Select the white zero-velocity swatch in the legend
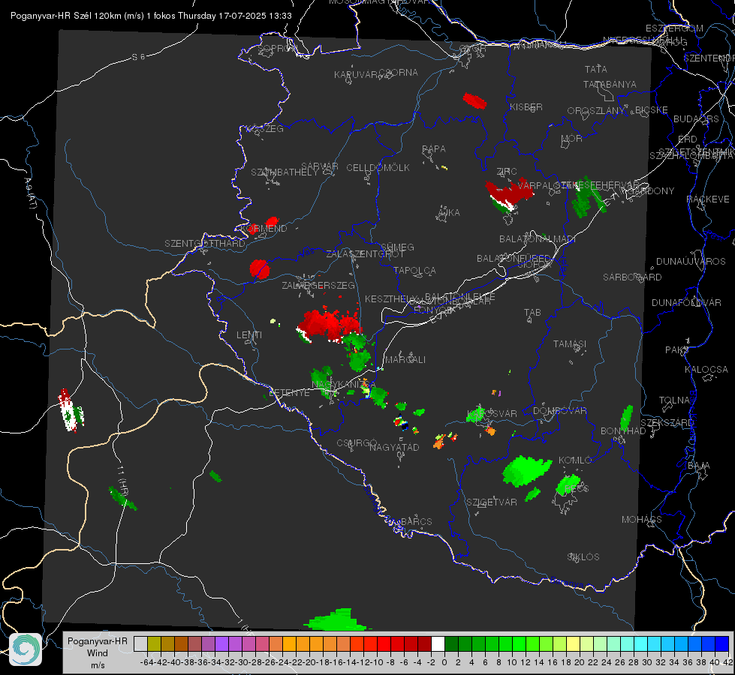Viewport: 735px width, 675px height. tap(438, 644)
